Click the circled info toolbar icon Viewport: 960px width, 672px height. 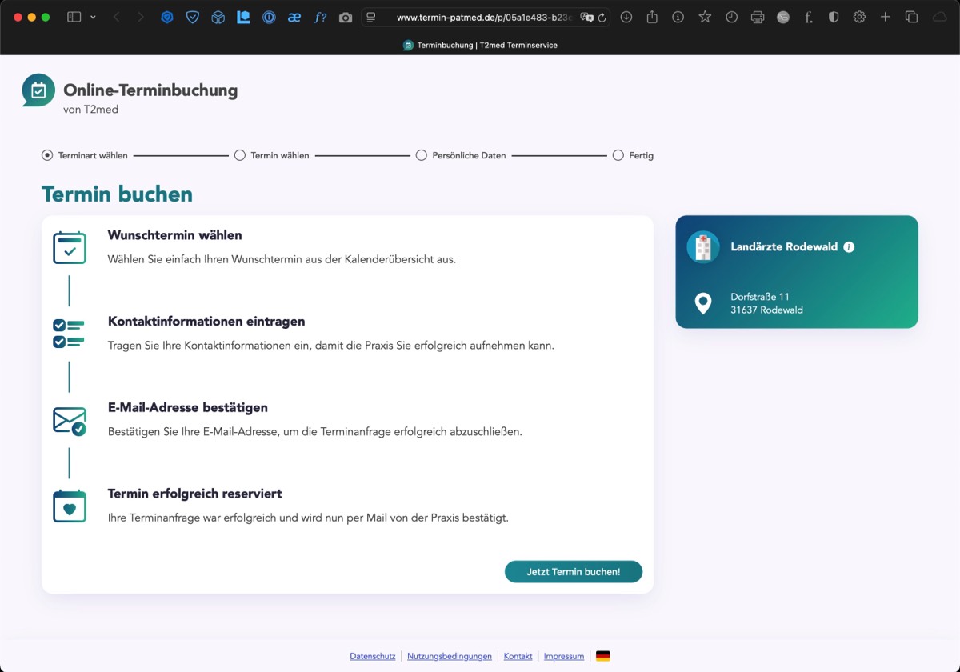coord(678,17)
